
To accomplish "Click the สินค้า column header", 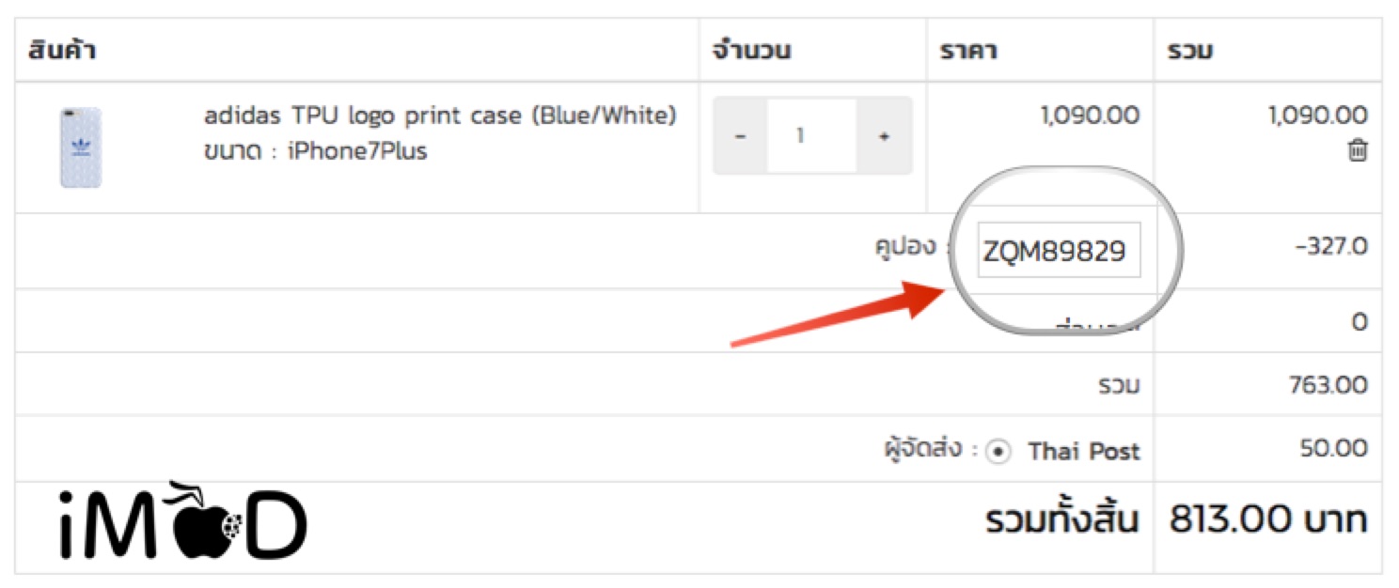I will tap(63, 50).
